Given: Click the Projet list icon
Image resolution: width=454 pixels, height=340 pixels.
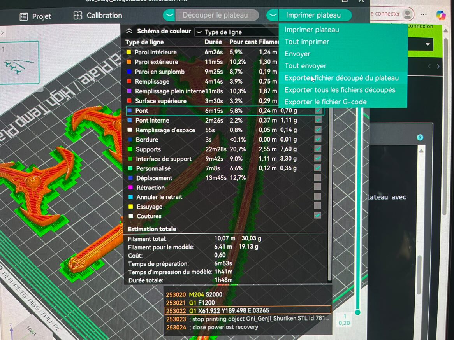Looking at the screenshot, I should click(24, 17).
